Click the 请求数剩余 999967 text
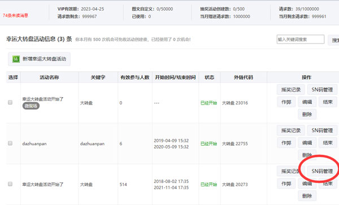The height and width of the screenshot is (205, 339). coord(77,16)
